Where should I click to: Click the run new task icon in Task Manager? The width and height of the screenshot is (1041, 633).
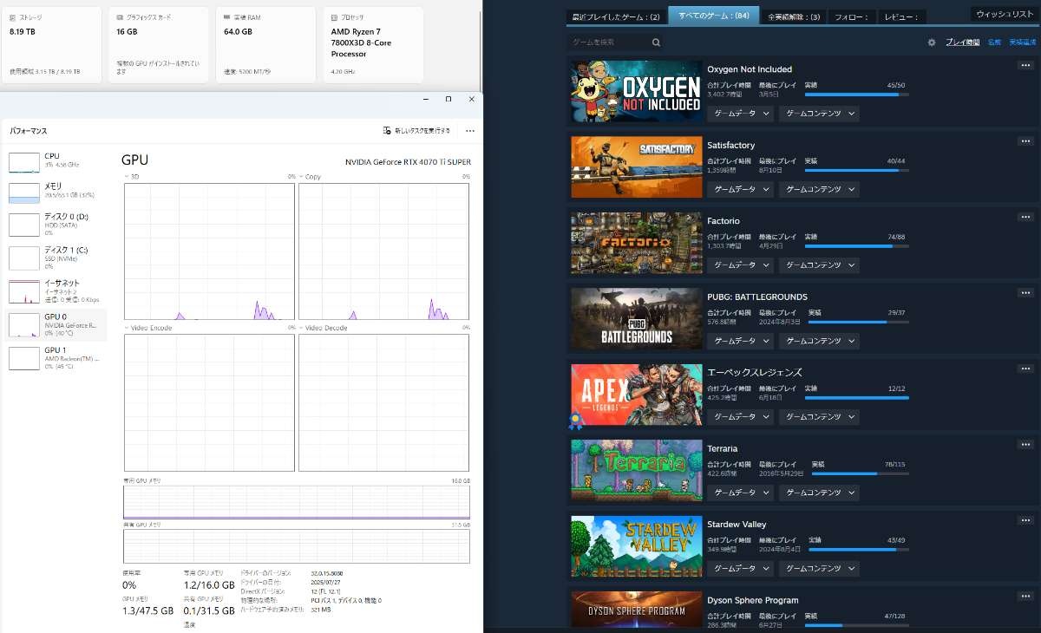(387, 131)
